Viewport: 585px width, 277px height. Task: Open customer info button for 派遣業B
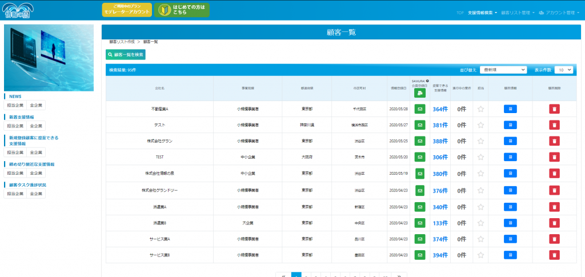[510, 223]
